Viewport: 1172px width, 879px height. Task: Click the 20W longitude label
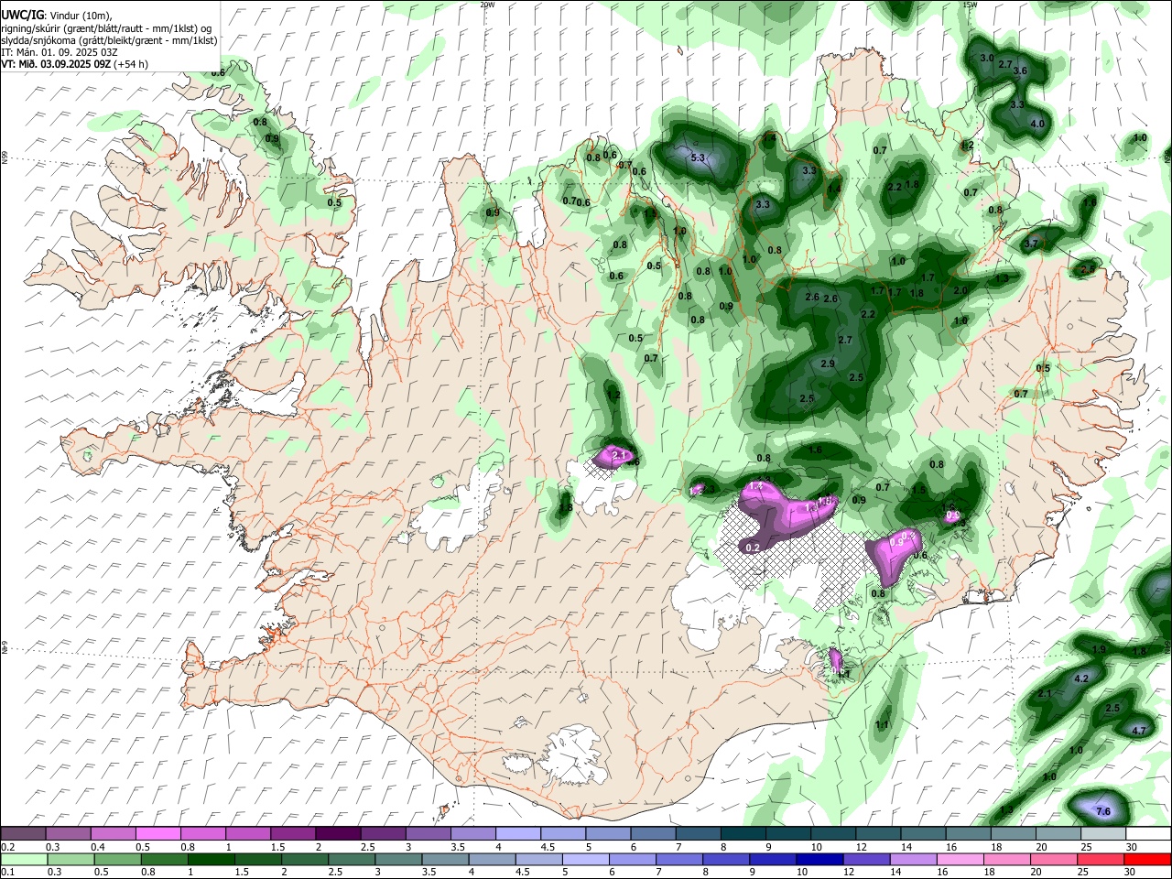(x=487, y=5)
